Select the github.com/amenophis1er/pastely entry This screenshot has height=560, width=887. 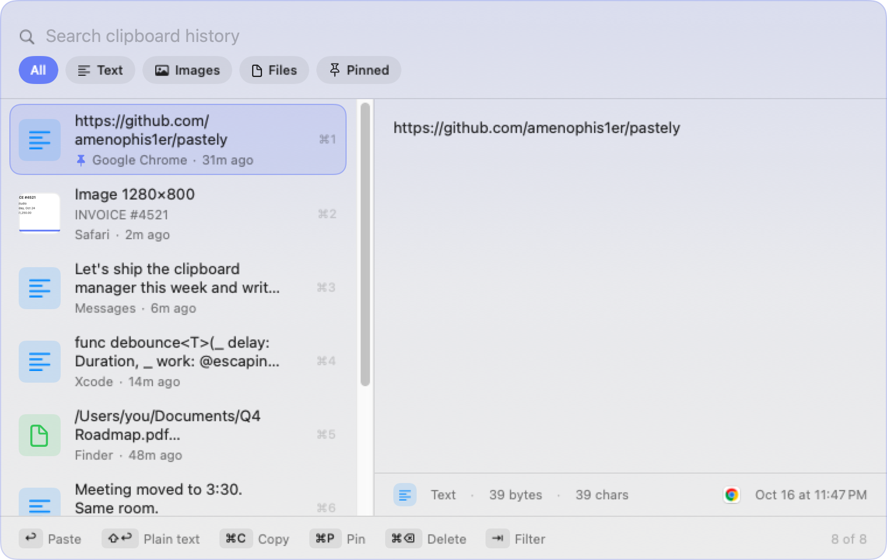[x=178, y=139]
